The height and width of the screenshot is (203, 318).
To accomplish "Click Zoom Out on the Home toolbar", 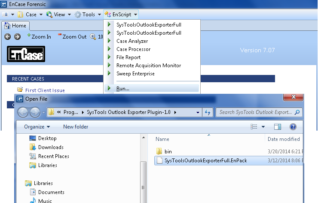I will 72,36.
